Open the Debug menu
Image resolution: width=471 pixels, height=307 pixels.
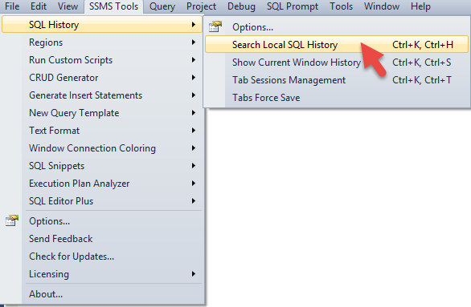coord(241,6)
